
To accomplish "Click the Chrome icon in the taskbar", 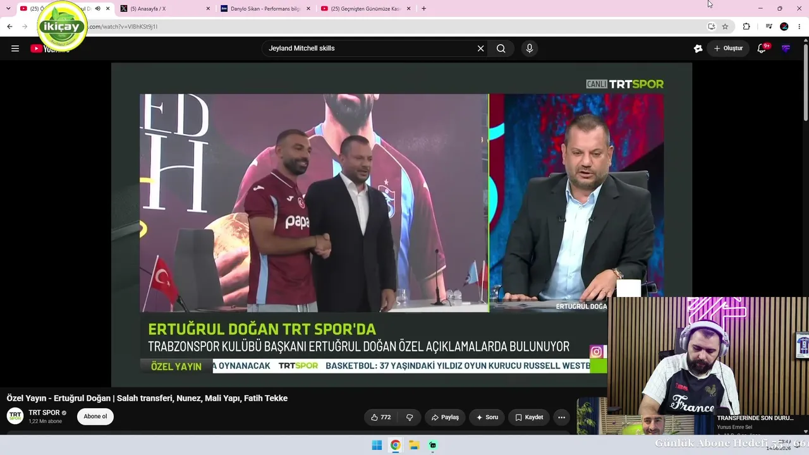I will (395, 445).
